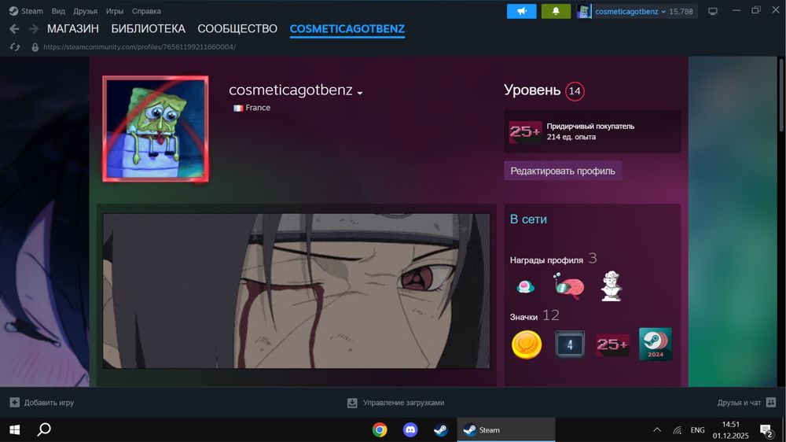
Task: Go back with the left arrow
Action: tap(14, 29)
